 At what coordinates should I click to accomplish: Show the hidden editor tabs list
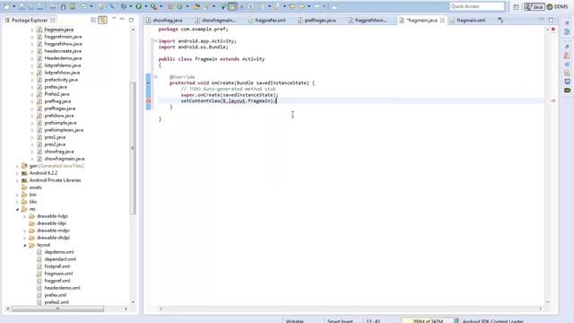tap(500, 20)
